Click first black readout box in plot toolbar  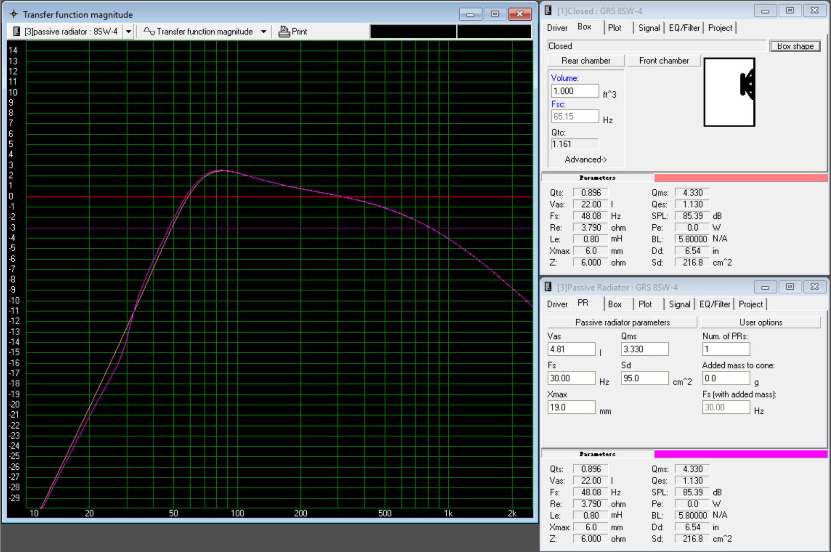(x=413, y=32)
